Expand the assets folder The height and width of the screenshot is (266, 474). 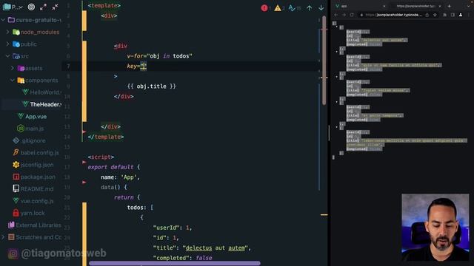point(13,68)
